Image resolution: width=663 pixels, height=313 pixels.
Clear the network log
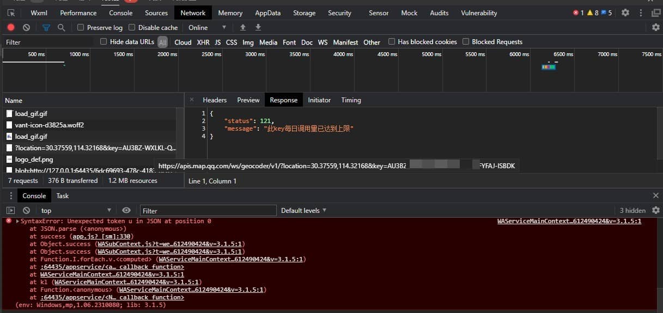(26, 27)
